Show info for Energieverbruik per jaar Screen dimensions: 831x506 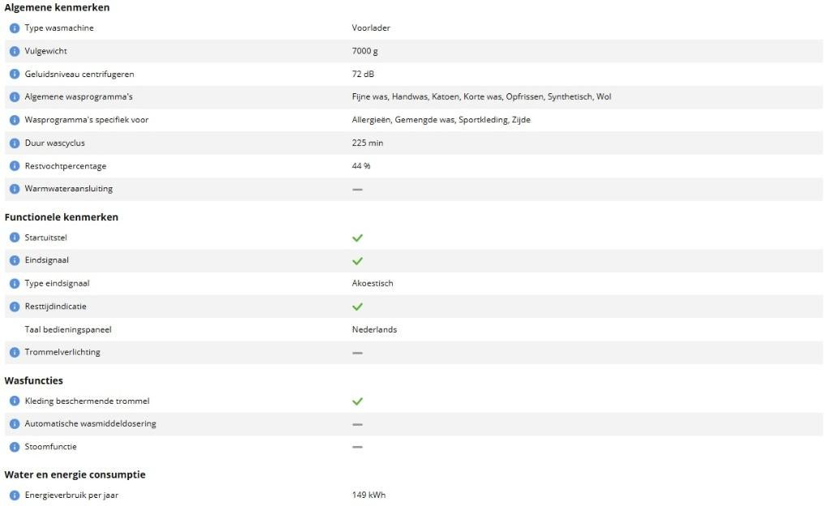[15, 495]
